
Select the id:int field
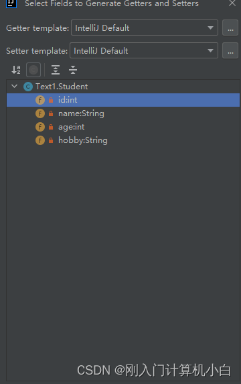click(123, 100)
